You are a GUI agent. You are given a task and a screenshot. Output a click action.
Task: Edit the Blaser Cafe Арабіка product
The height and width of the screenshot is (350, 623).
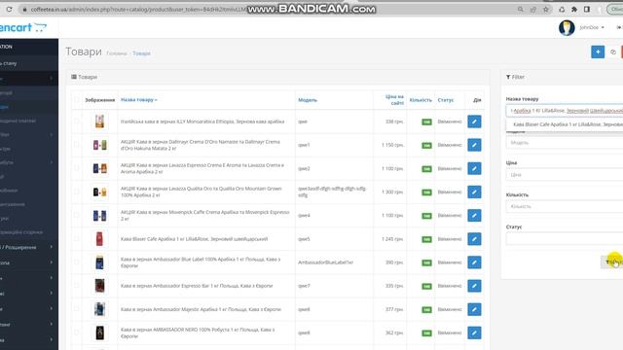point(474,239)
